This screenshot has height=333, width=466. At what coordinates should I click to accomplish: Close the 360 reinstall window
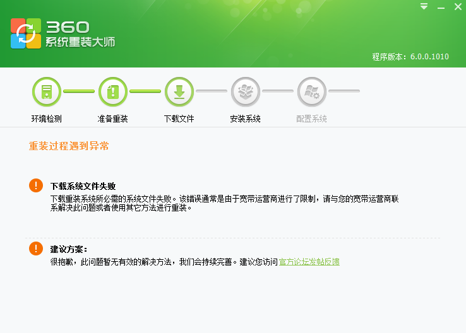coord(458,6)
